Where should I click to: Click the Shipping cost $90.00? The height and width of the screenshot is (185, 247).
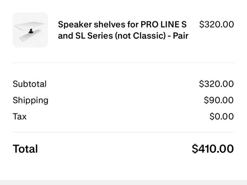219,100
